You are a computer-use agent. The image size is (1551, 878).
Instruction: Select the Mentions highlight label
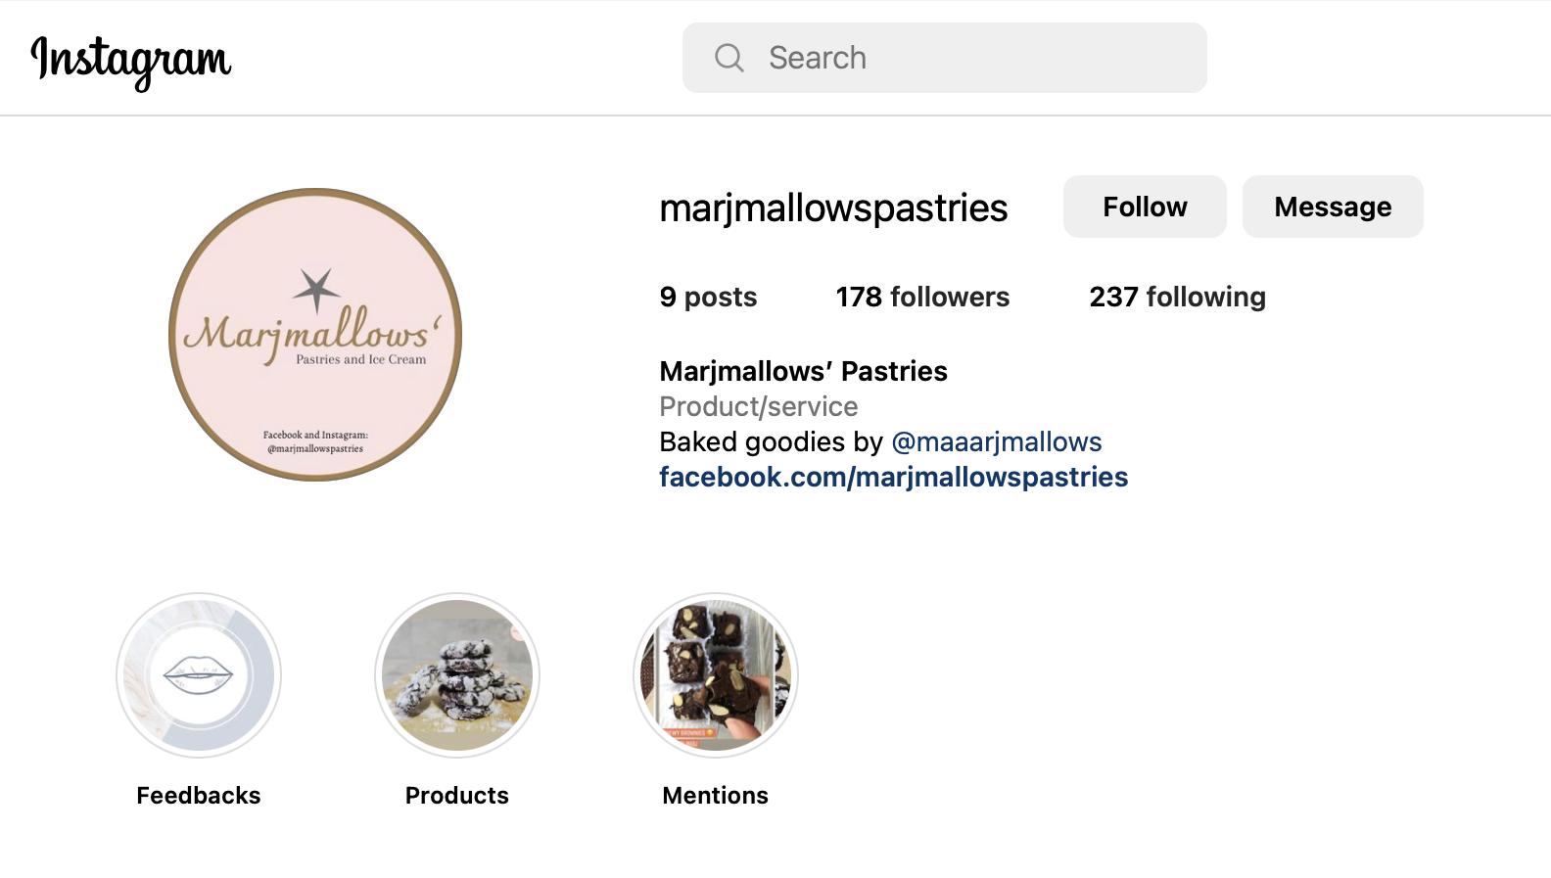716,795
